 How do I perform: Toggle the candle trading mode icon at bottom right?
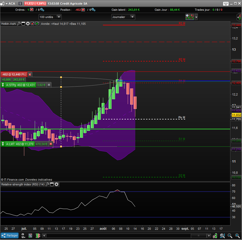tap(215, 236)
